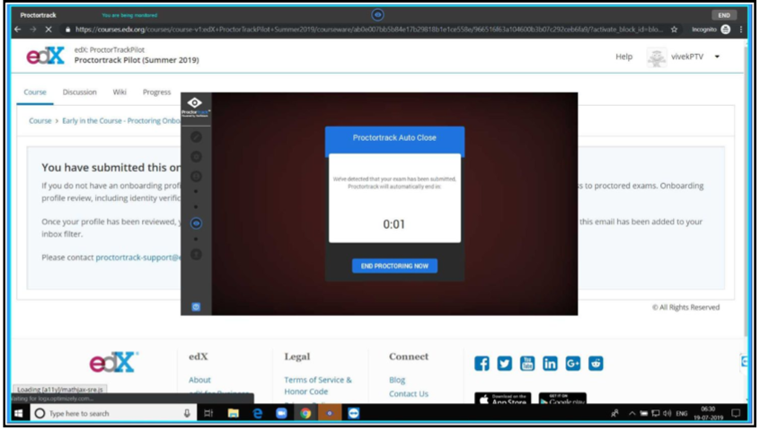Click the volume speaker tray icon
This screenshot has width=760, height=431.
(667, 414)
